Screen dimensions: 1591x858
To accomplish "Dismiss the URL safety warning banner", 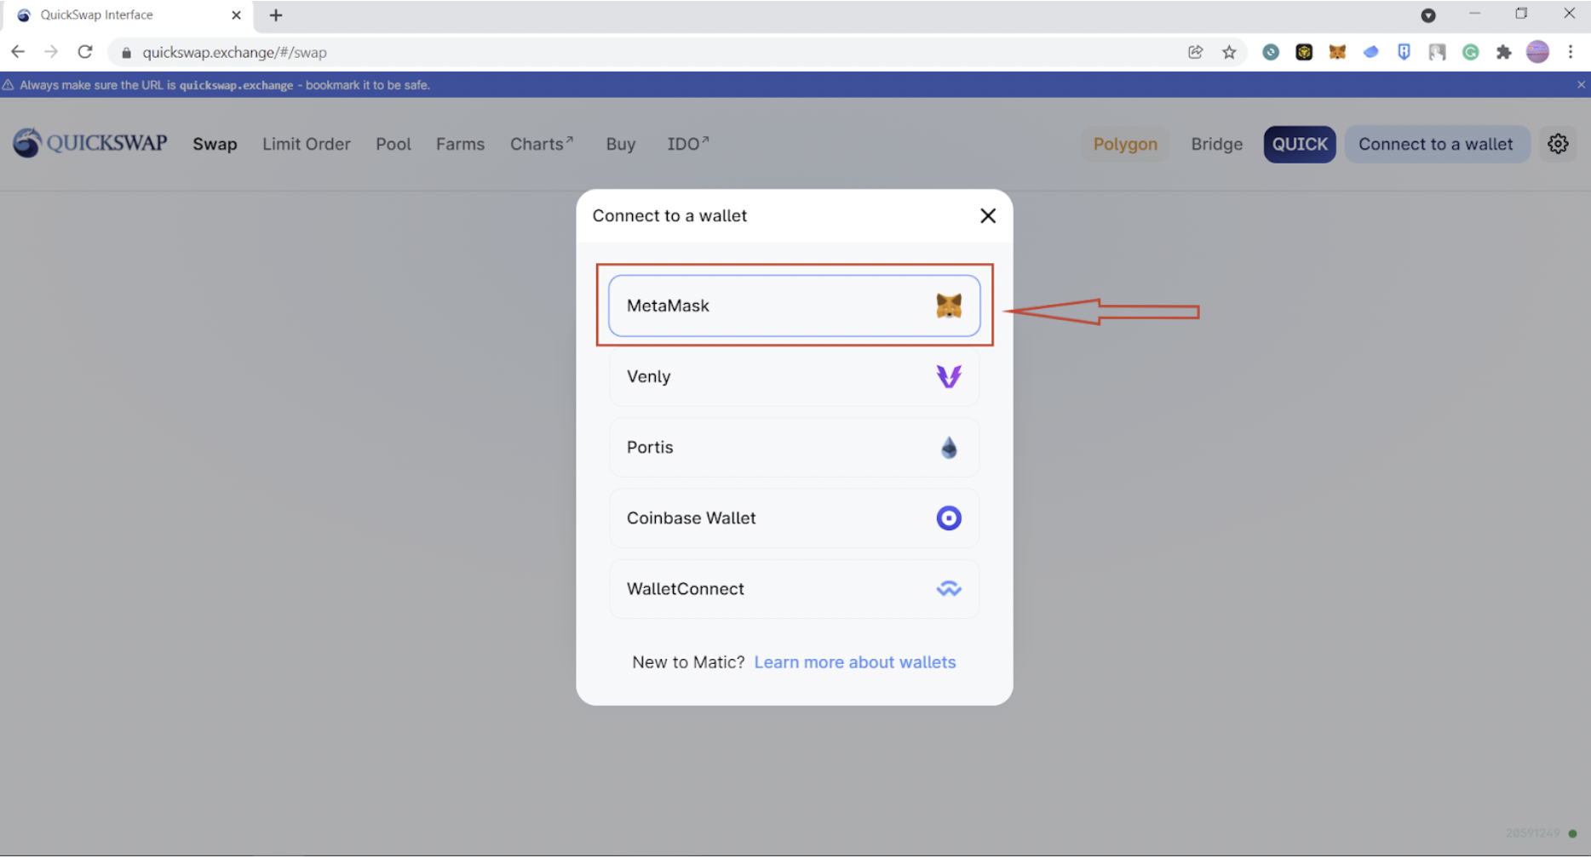I will (x=1581, y=85).
